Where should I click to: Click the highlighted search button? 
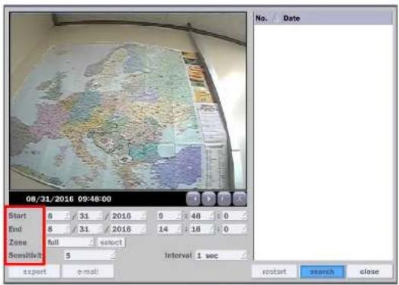(x=322, y=271)
